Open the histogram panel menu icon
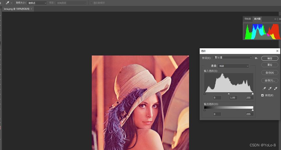This screenshot has width=281, height=150. coord(280,19)
